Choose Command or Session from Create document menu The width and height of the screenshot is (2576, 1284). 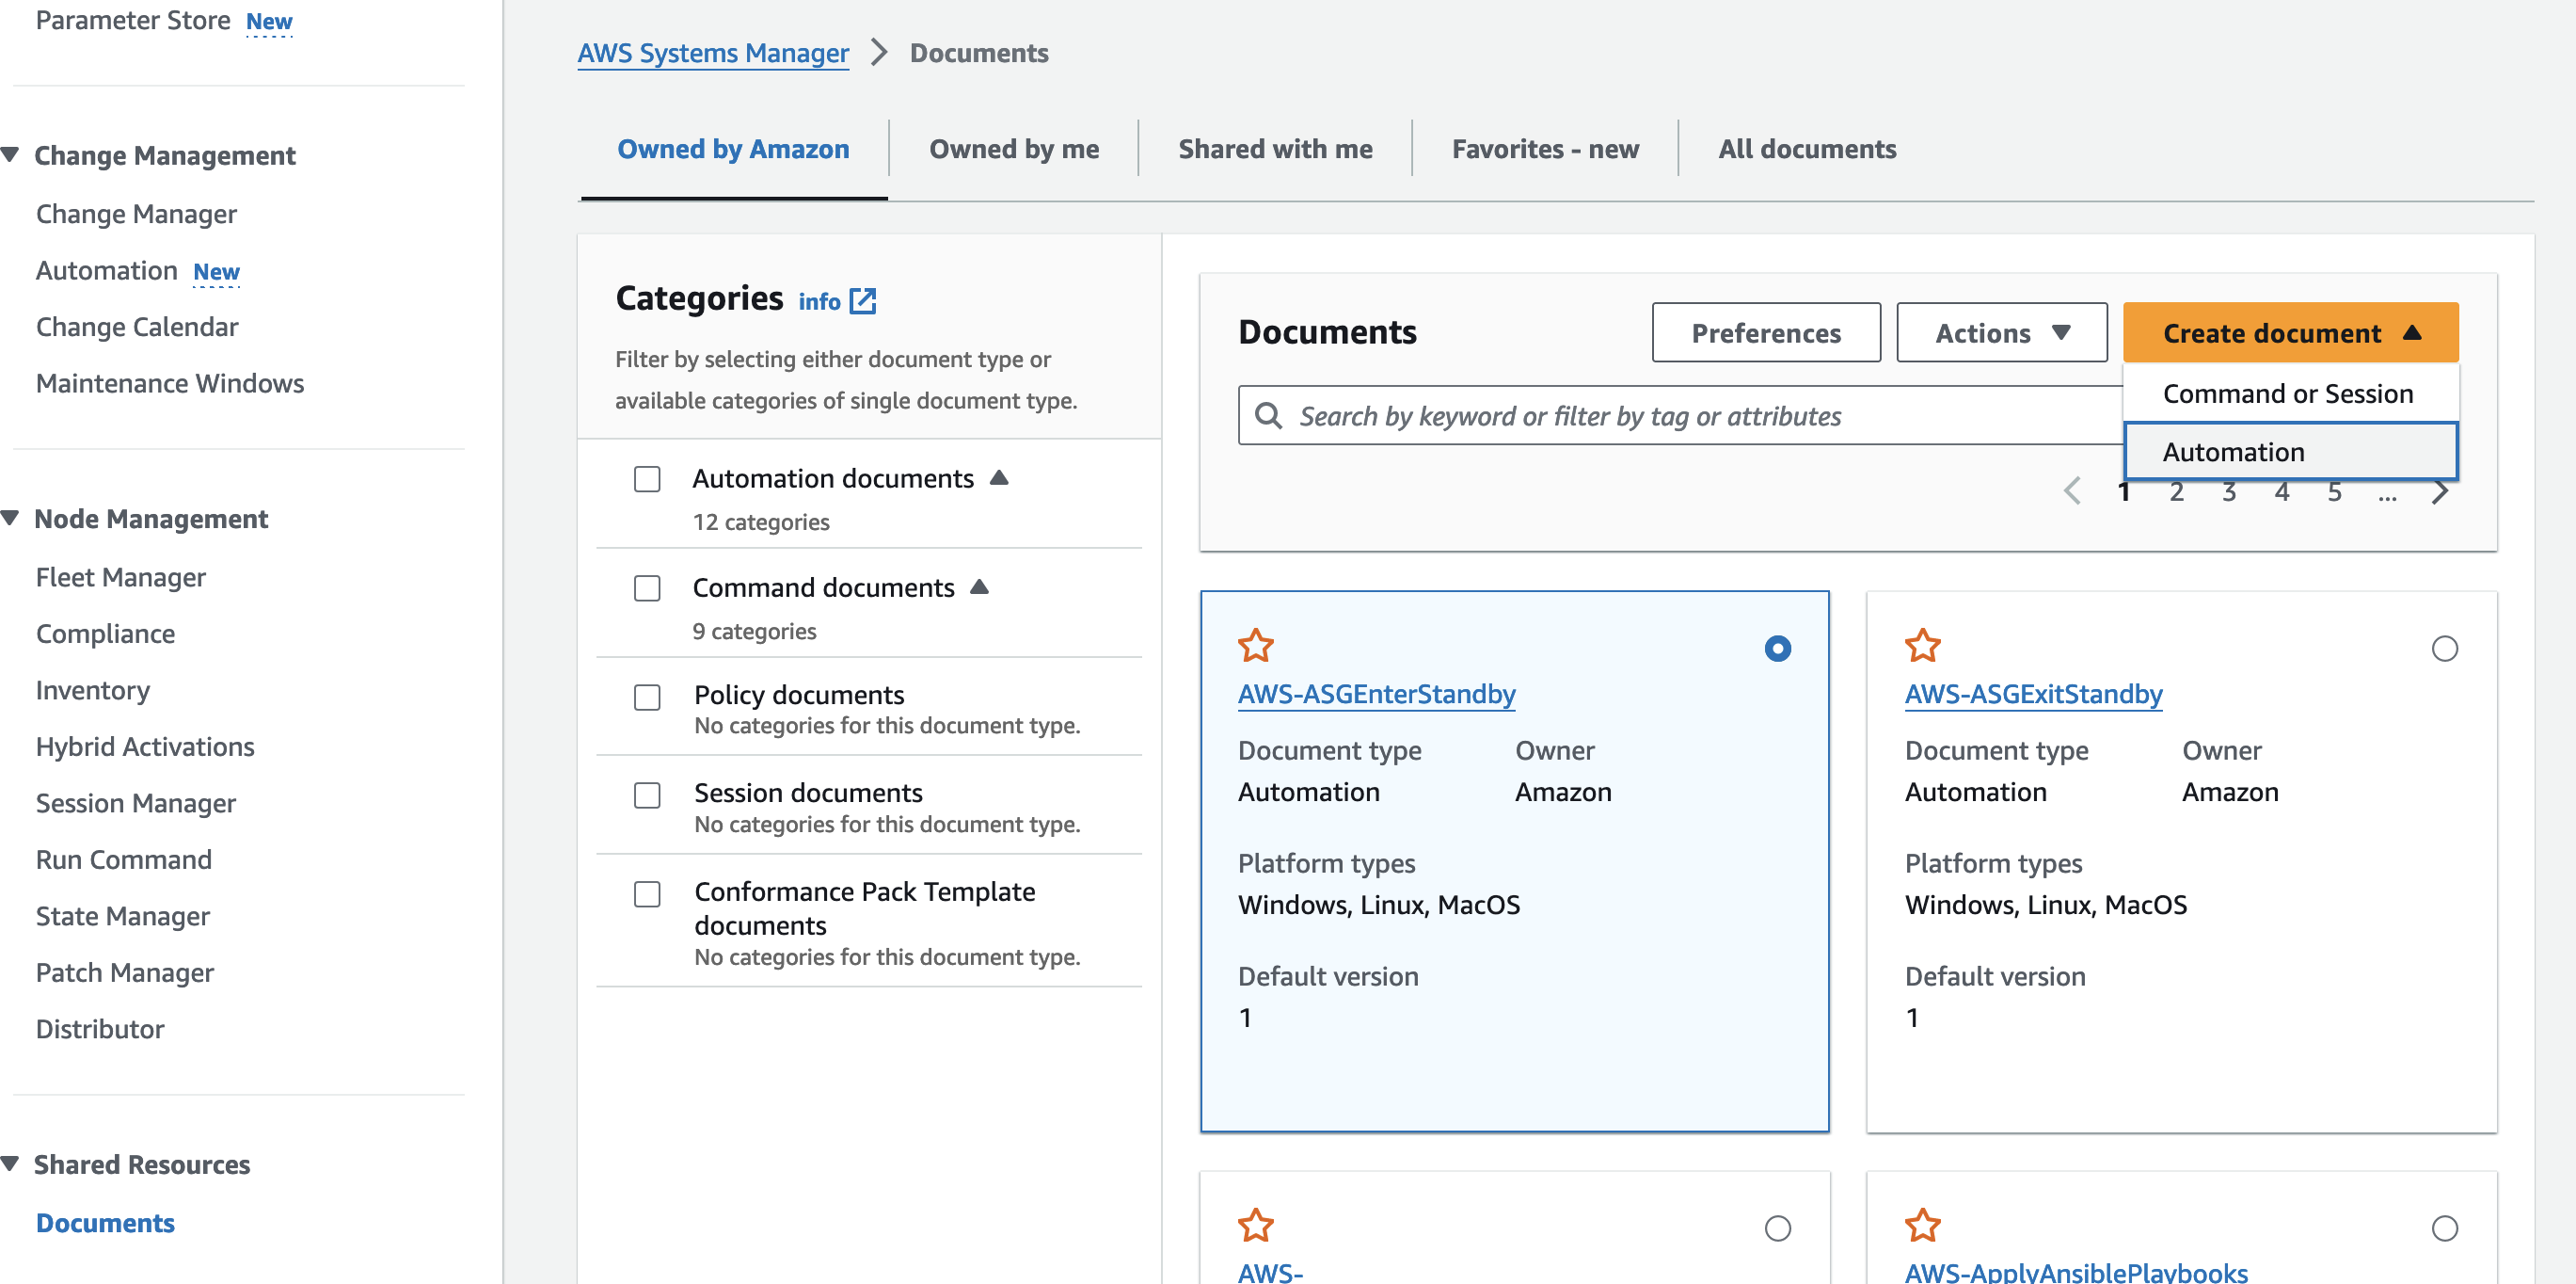coord(2290,393)
